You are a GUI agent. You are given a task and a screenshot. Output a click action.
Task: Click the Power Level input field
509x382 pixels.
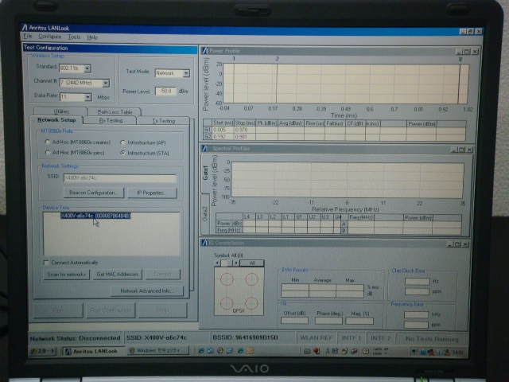pyautogui.click(x=165, y=91)
